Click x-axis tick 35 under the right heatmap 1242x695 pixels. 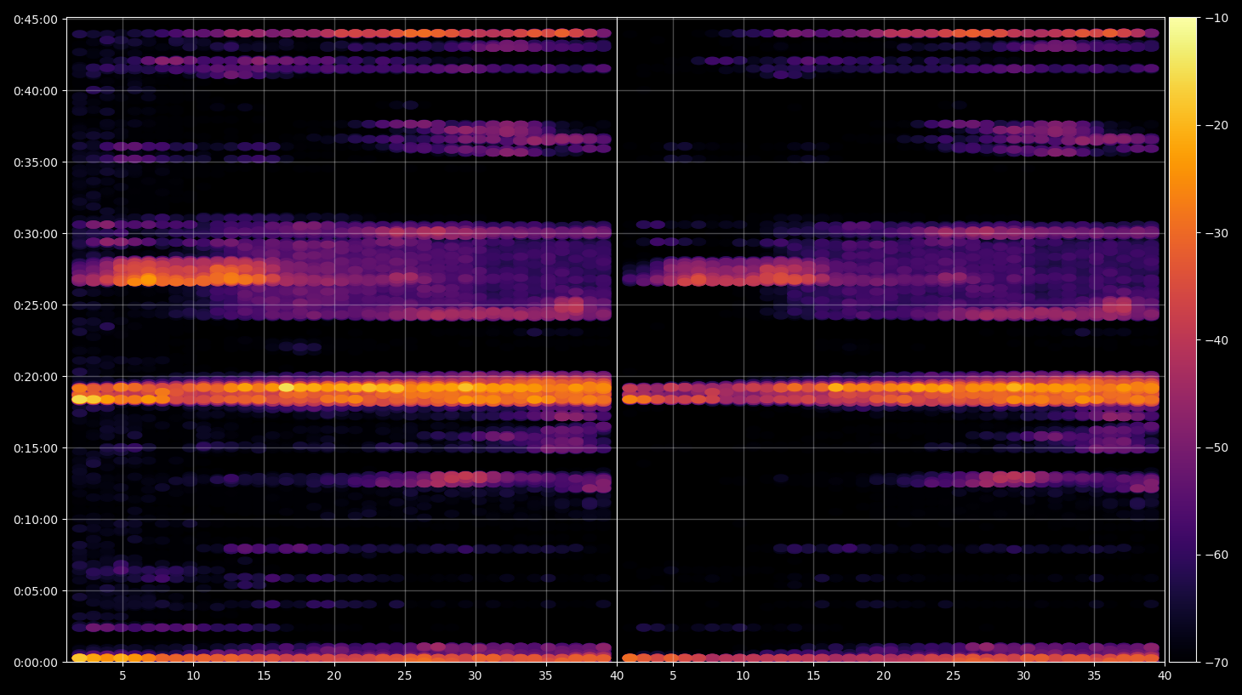(x=1094, y=676)
